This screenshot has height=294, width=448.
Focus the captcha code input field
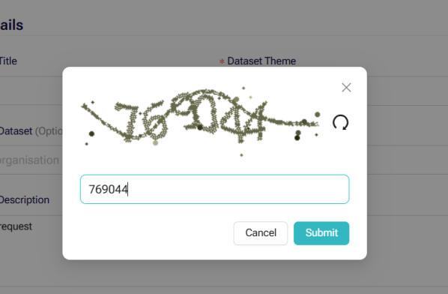tap(214, 189)
